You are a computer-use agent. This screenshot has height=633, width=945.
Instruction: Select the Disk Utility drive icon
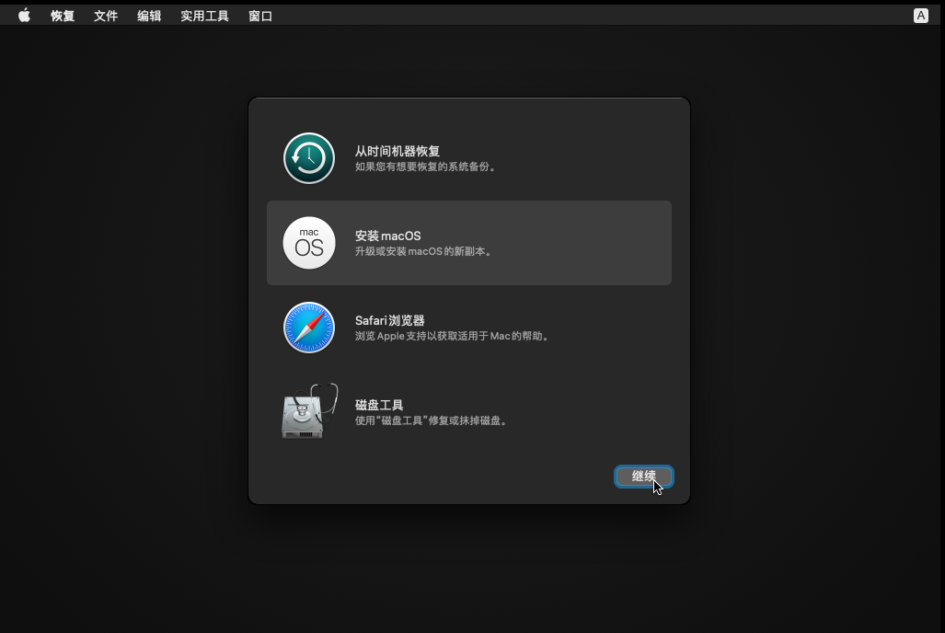click(x=310, y=411)
